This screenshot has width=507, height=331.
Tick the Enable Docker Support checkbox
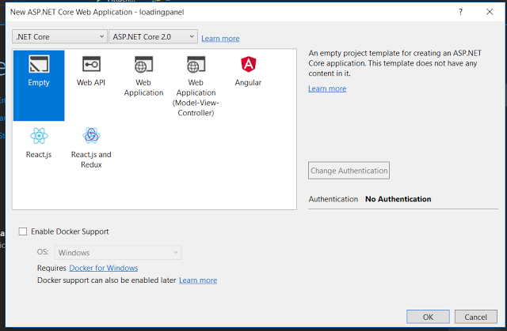click(x=23, y=231)
